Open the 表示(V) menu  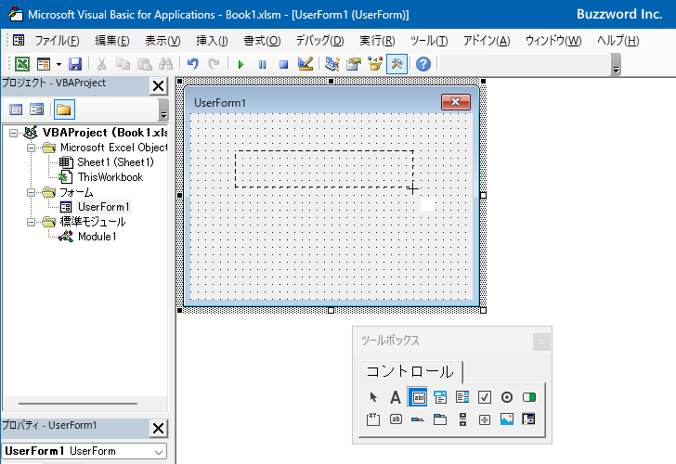coord(162,41)
